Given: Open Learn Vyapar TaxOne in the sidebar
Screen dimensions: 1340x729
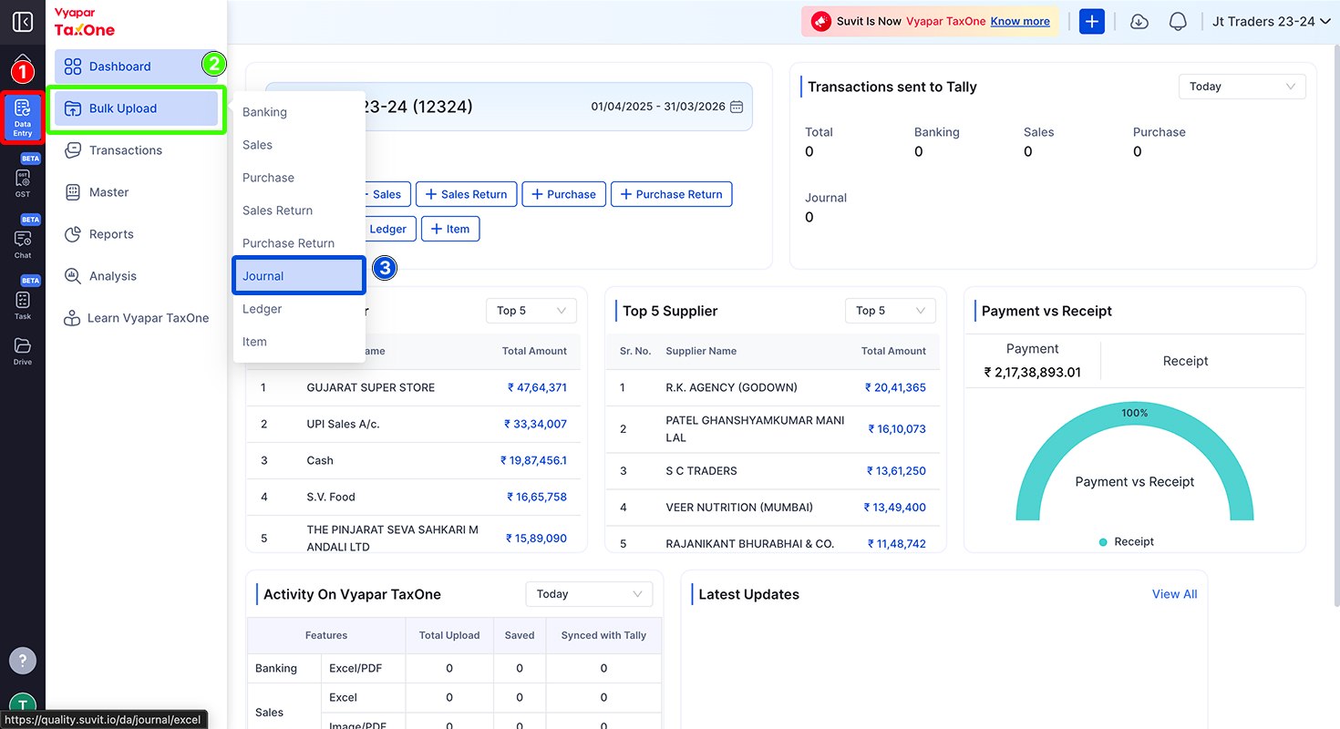Looking at the screenshot, I should point(136,318).
